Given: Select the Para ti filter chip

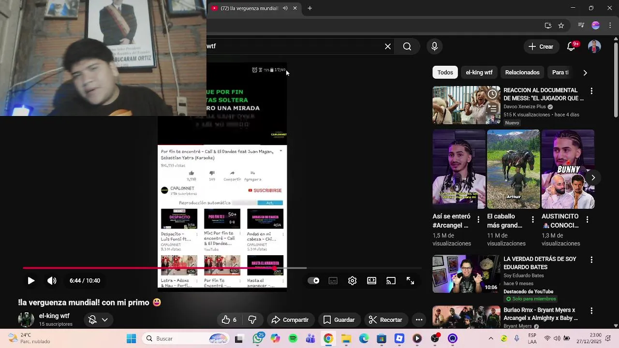Looking at the screenshot, I should pyautogui.click(x=560, y=72).
